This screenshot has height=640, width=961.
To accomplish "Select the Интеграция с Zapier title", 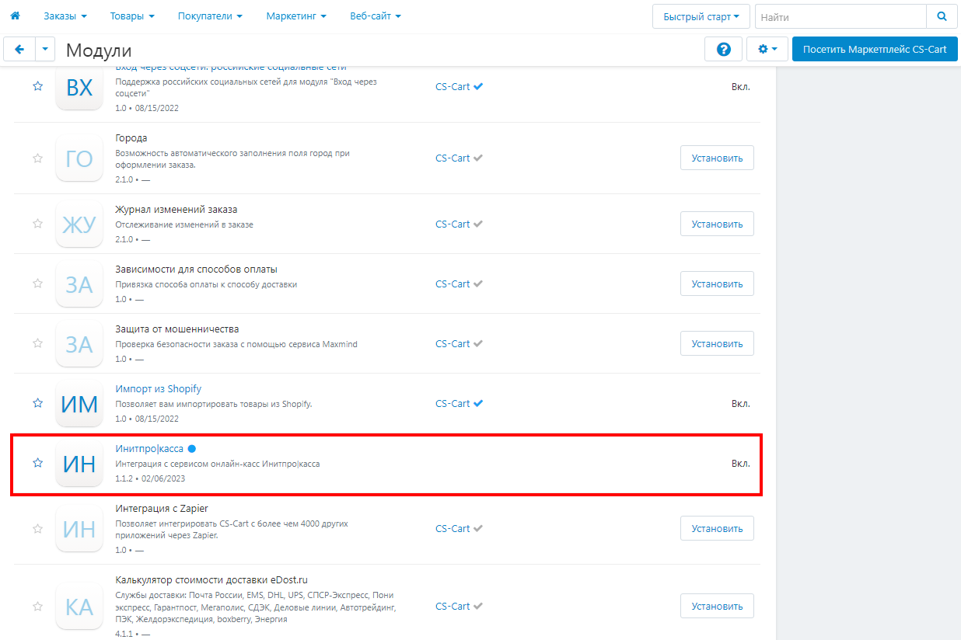I will [162, 509].
